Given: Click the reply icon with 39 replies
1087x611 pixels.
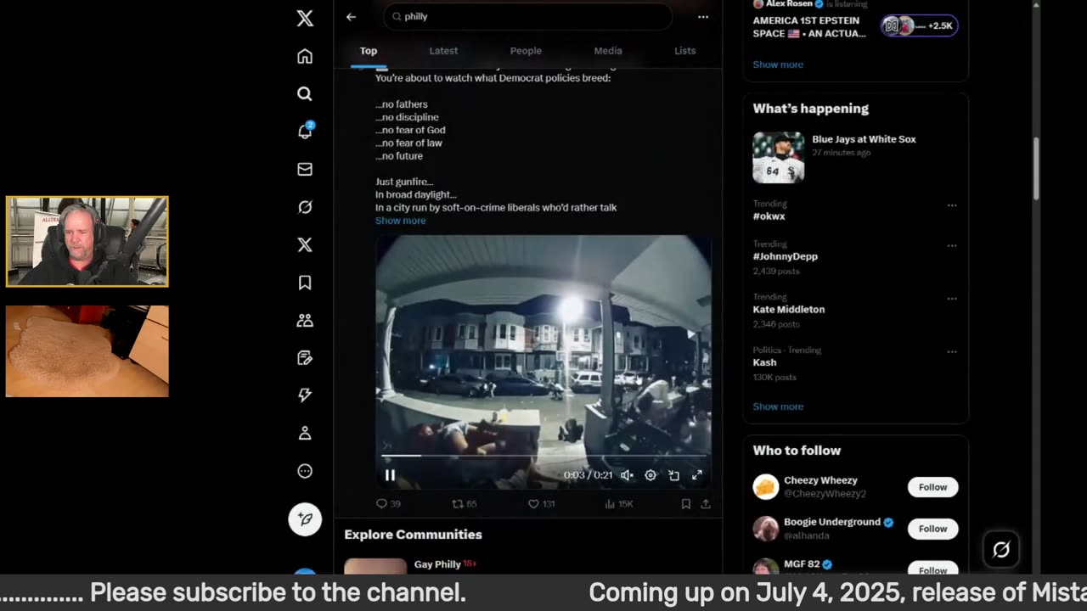Looking at the screenshot, I should click(x=388, y=503).
